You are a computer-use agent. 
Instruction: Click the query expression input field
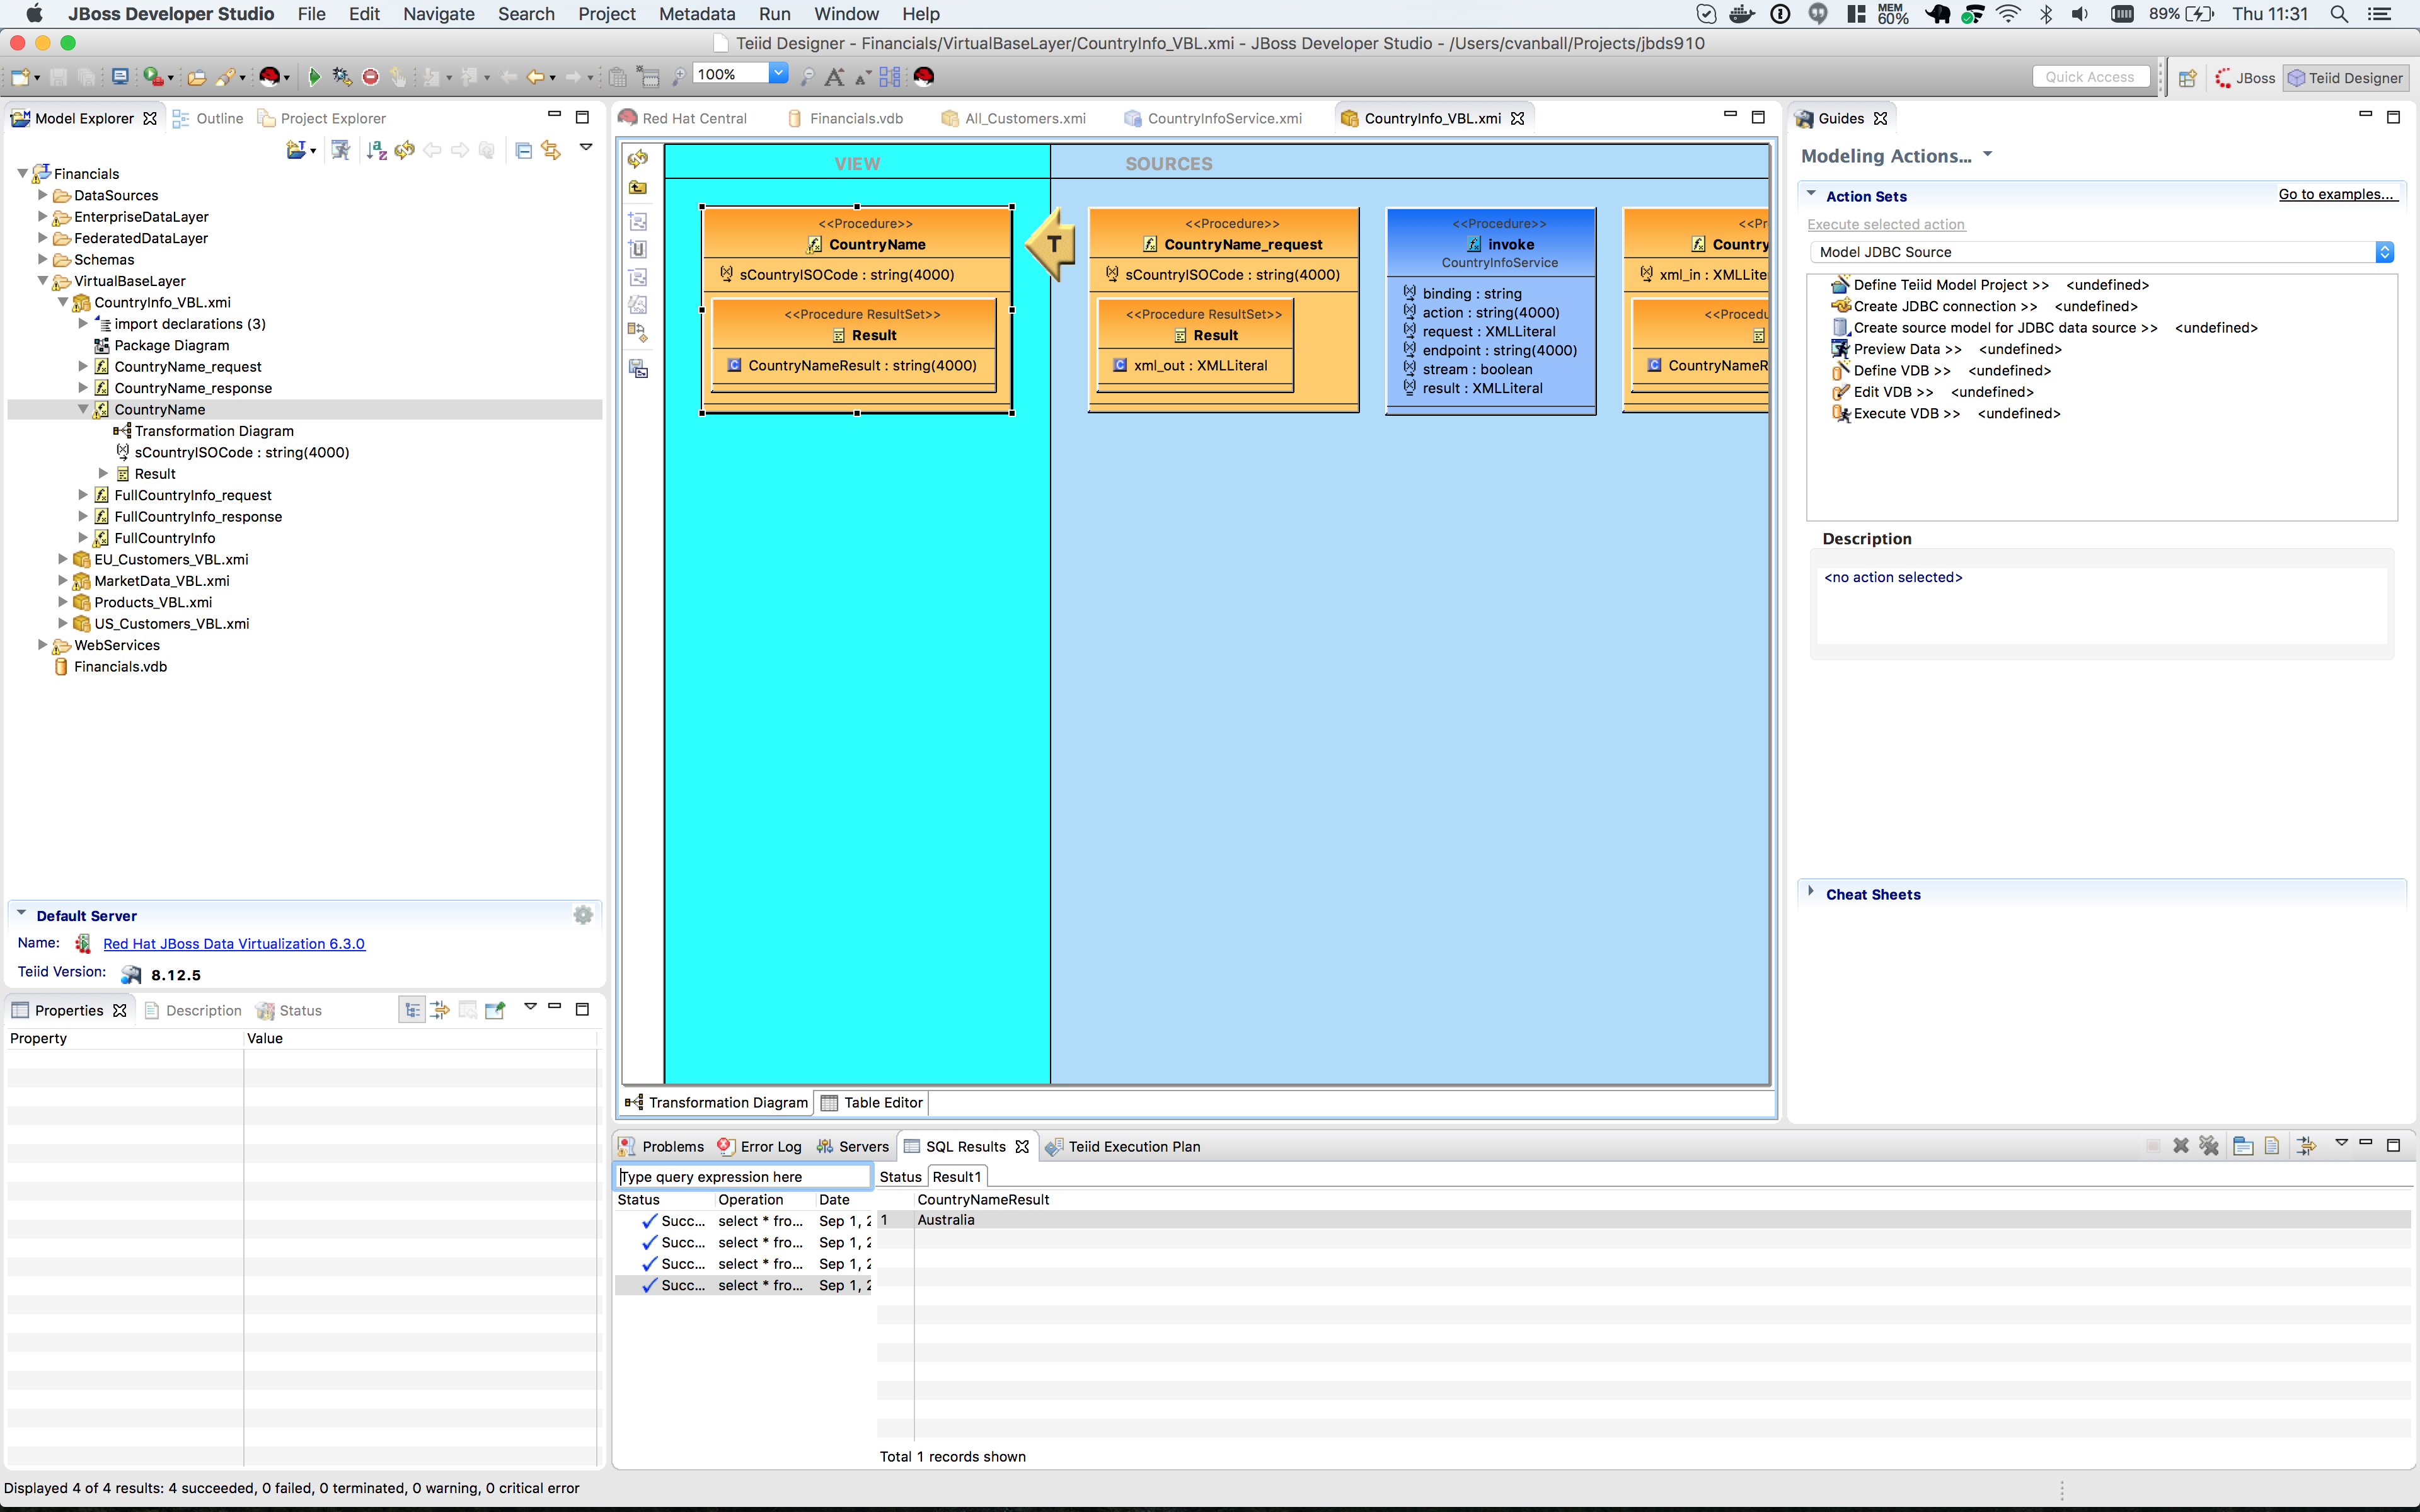[742, 1176]
